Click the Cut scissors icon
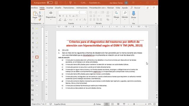 click(40, 12)
